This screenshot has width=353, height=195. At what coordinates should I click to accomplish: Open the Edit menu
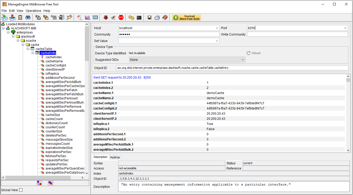tap(12, 11)
